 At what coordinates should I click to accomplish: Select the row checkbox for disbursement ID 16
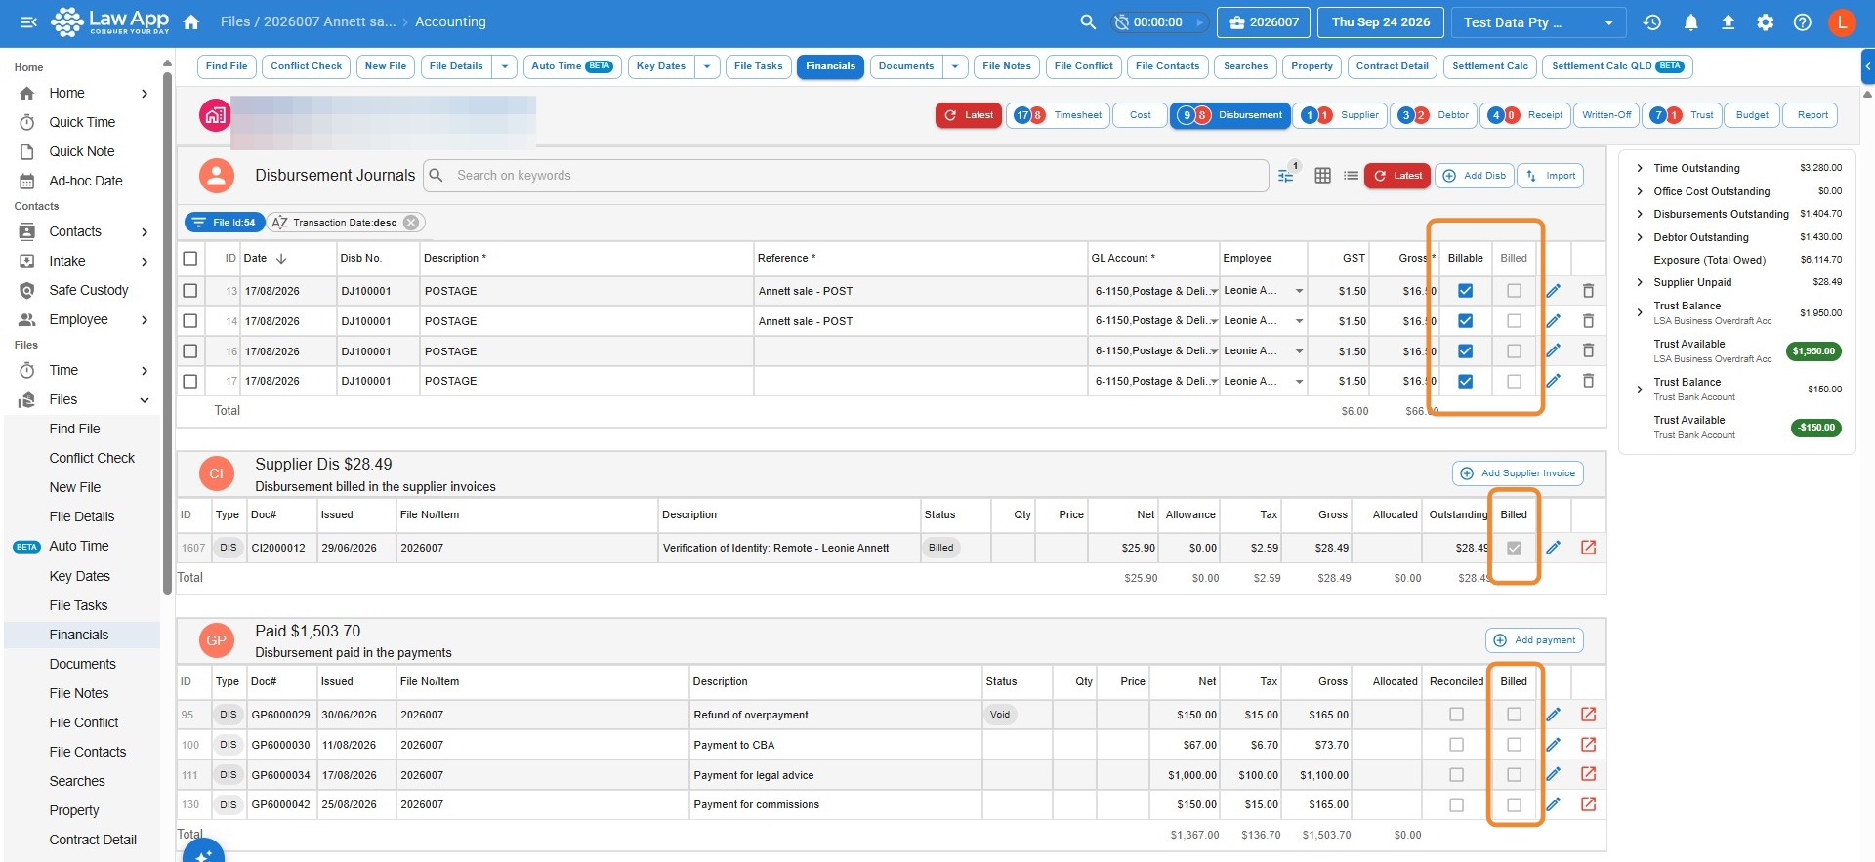(x=189, y=351)
